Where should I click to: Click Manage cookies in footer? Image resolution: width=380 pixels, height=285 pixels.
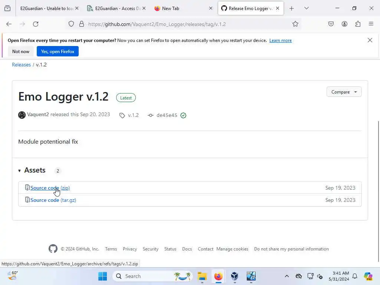click(232, 249)
